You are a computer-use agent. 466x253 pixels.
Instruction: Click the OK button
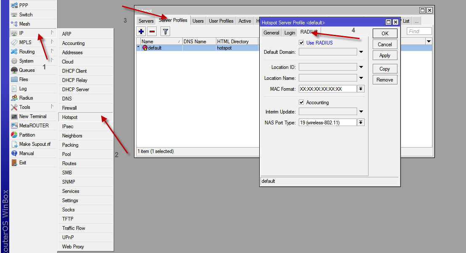(x=385, y=33)
